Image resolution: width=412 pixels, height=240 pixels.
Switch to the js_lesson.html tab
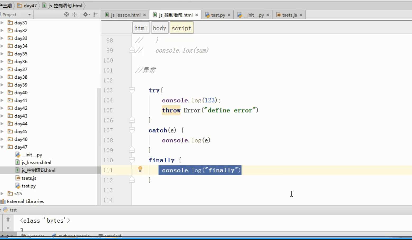126,15
